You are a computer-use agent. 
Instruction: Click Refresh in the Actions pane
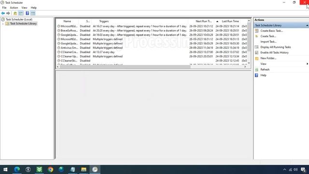click(265, 70)
